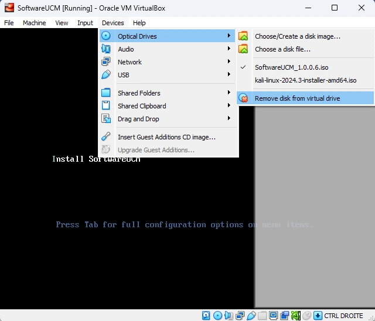The height and width of the screenshot is (321, 375).
Task: Click the optical disc indicator in status bar
Action: tap(217, 316)
